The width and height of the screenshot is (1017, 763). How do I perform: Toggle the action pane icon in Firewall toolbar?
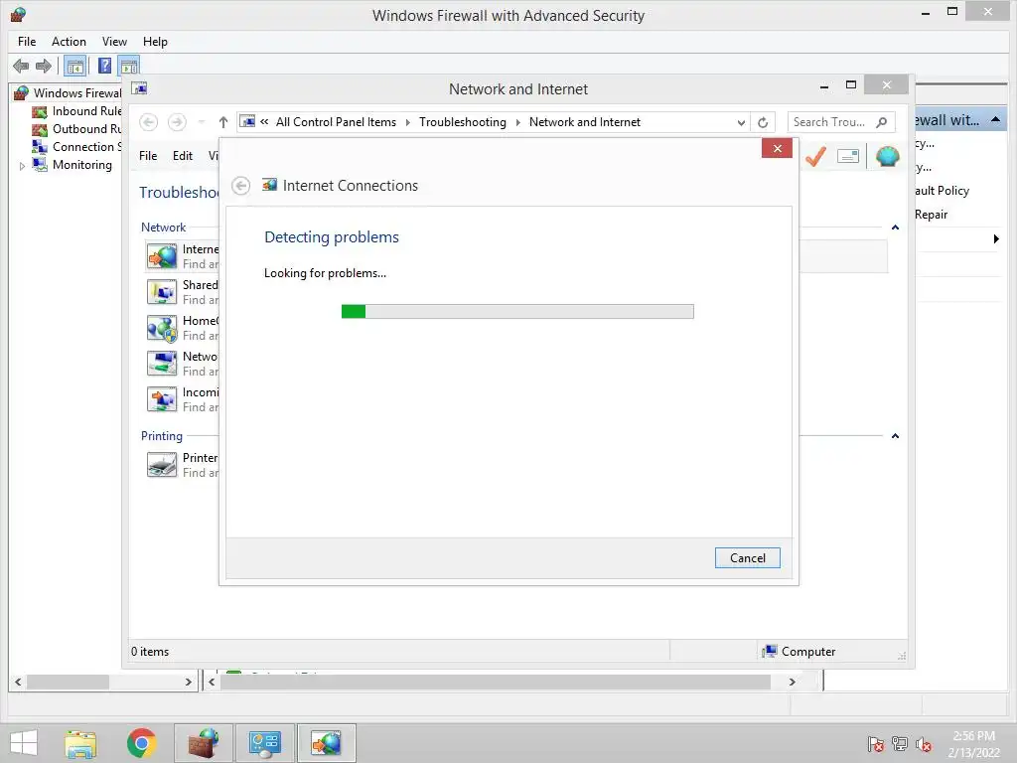coord(129,66)
